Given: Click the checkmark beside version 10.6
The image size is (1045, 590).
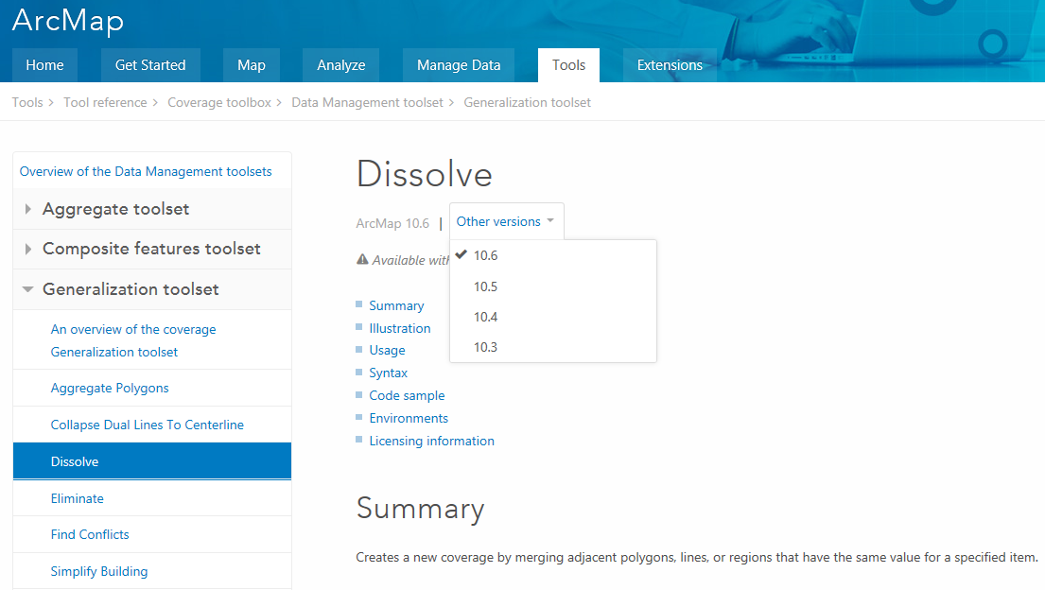Looking at the screenshot, I should (461, 254).
